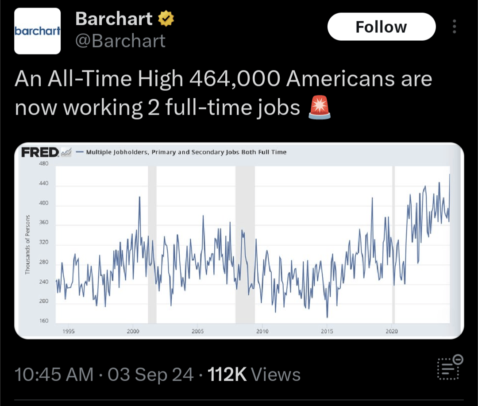Click the reader mode icon
Viewport: 478px width, 406px height.
pos(450,367)
